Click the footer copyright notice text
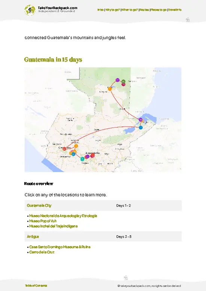 click(x=149, y=286)
